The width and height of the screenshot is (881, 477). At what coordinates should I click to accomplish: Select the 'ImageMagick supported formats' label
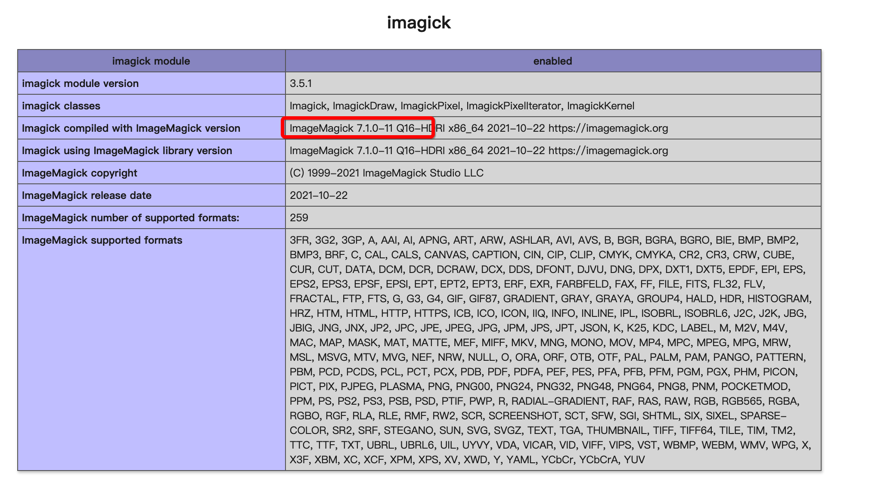pyautogui.click(x=102, y=240)
